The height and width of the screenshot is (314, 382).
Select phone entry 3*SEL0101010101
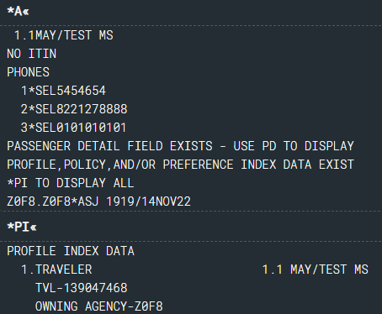click(74, 128)
